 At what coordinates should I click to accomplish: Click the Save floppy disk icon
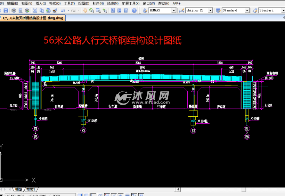tap(6, 10)
